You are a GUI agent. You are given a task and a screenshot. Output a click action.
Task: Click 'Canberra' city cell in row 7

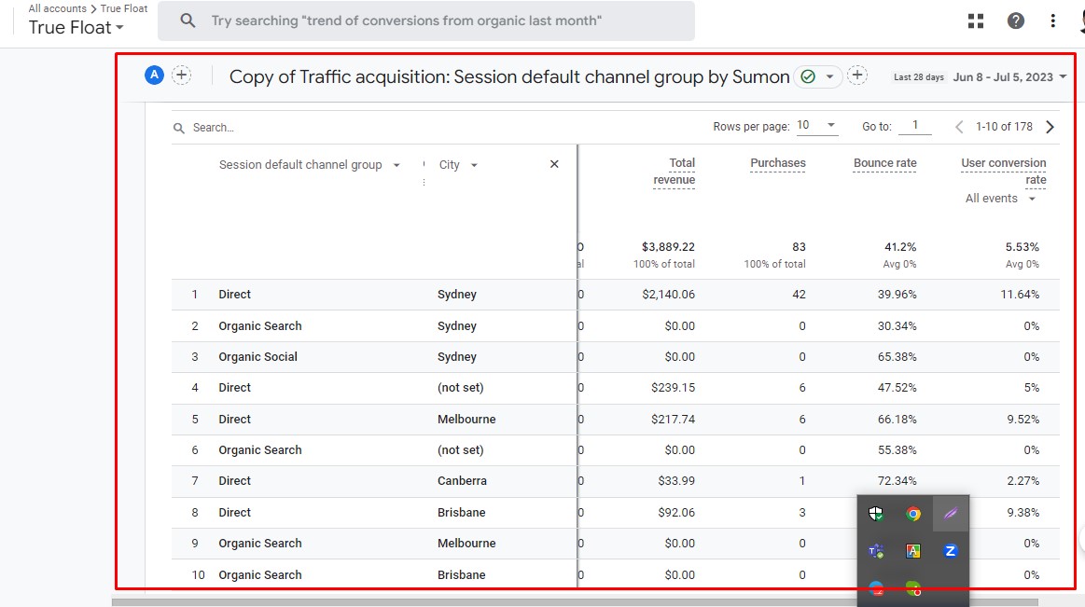[x=462, y=481]
